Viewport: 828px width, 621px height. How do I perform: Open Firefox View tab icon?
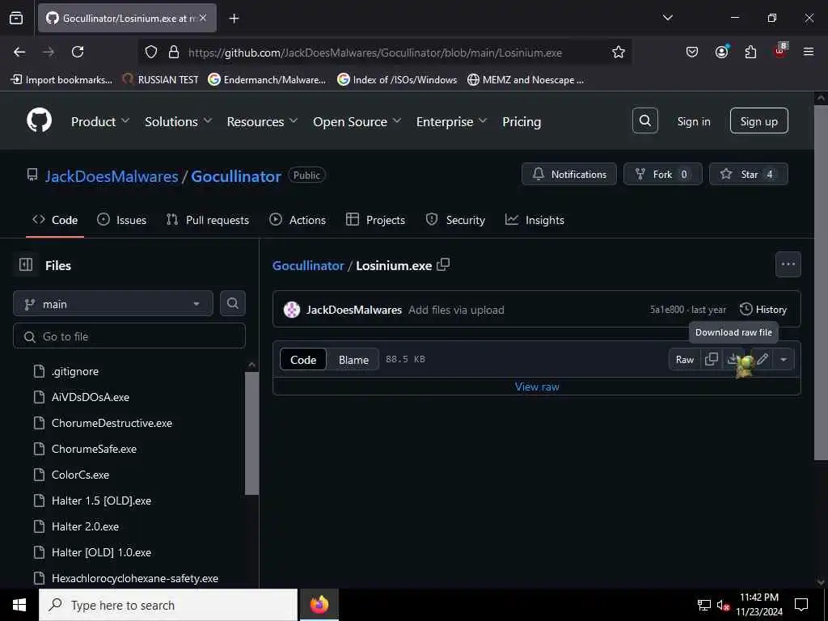pyautogui.click(x=16, y=18)
